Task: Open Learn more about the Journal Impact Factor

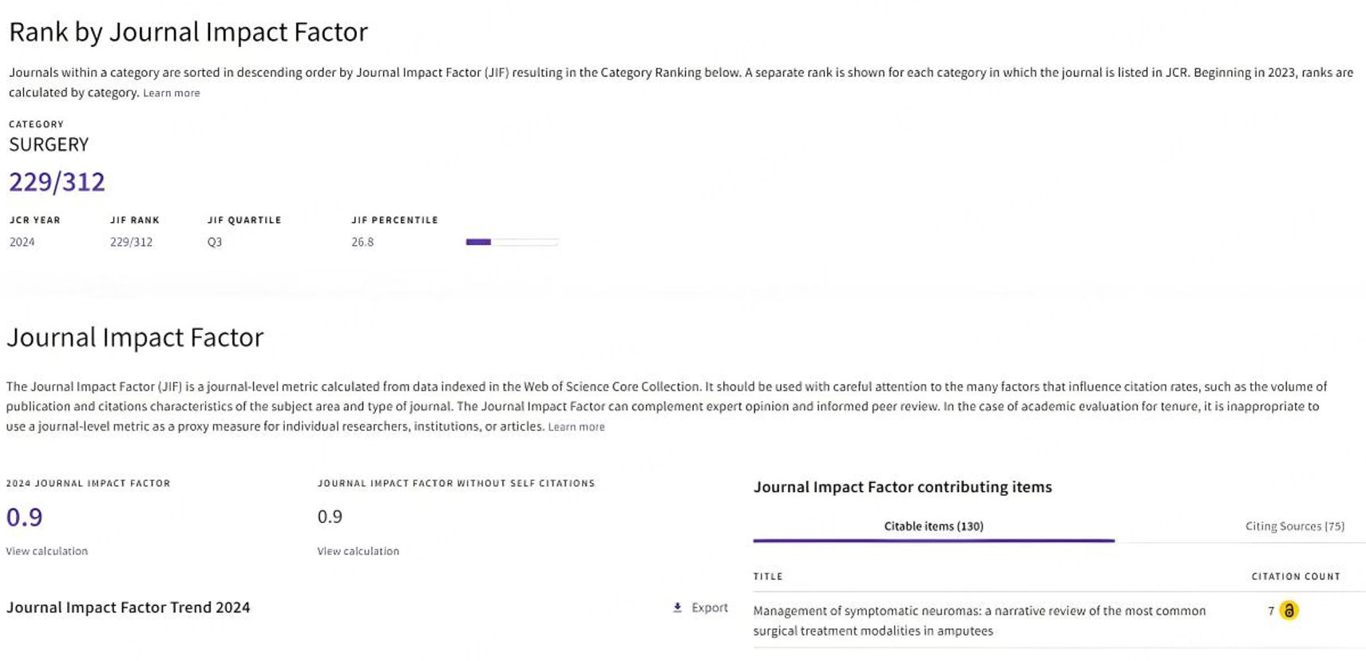Action: [576, 426]
